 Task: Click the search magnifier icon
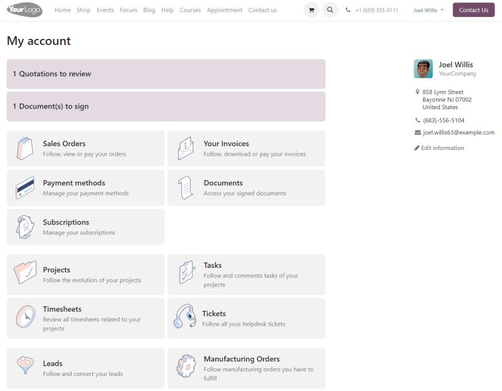[x=330, y=10]
